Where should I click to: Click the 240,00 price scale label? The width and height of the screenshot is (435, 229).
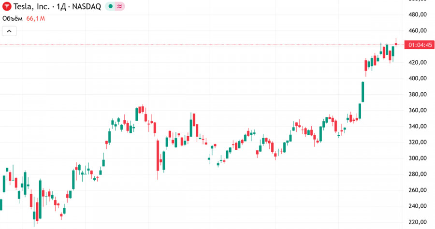coord(417,206)
